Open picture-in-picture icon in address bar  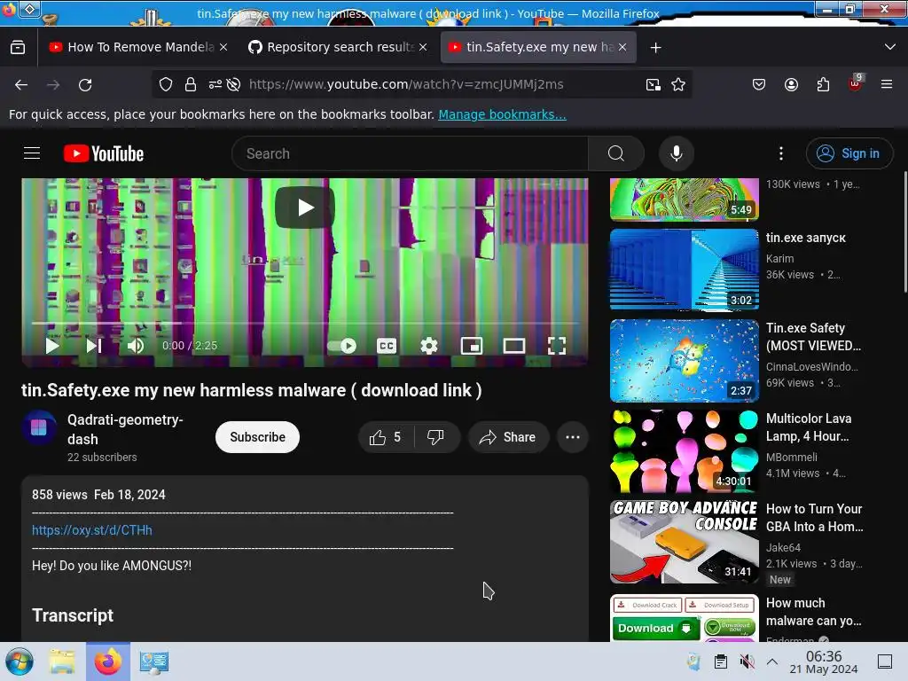pos(654,84)
